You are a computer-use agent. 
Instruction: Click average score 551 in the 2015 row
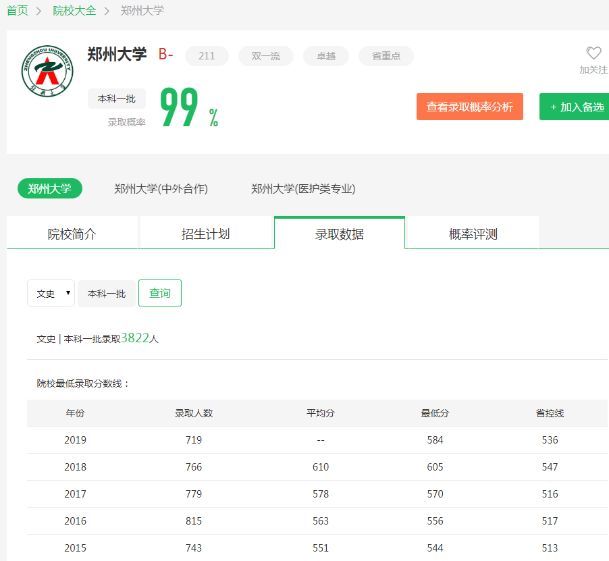coord(321,547)
